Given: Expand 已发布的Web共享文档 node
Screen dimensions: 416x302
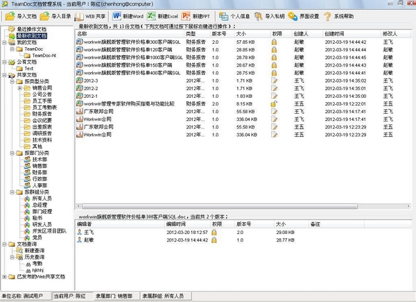Looking at the screenshot, I should click(5, 277).
